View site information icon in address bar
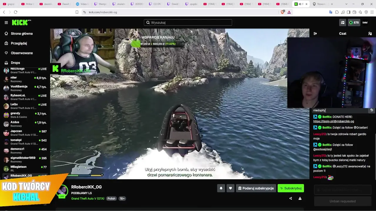Screen dimensions: 376x211 point(84,12)
